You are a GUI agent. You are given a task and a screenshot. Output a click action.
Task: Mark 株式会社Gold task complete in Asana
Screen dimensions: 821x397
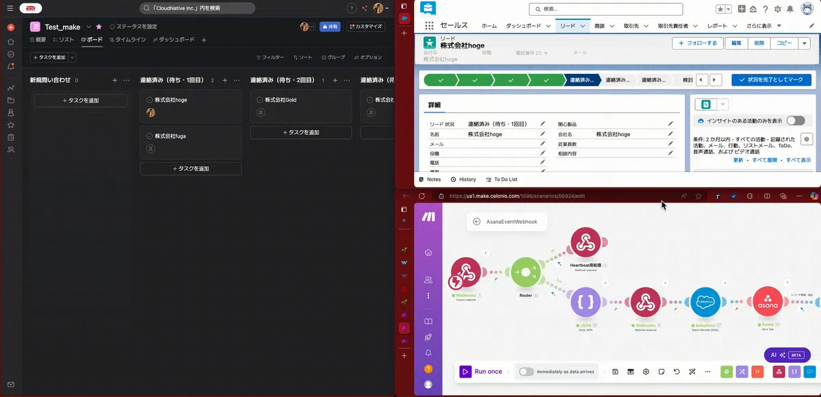pyautogui.click(x=260, y=100)
